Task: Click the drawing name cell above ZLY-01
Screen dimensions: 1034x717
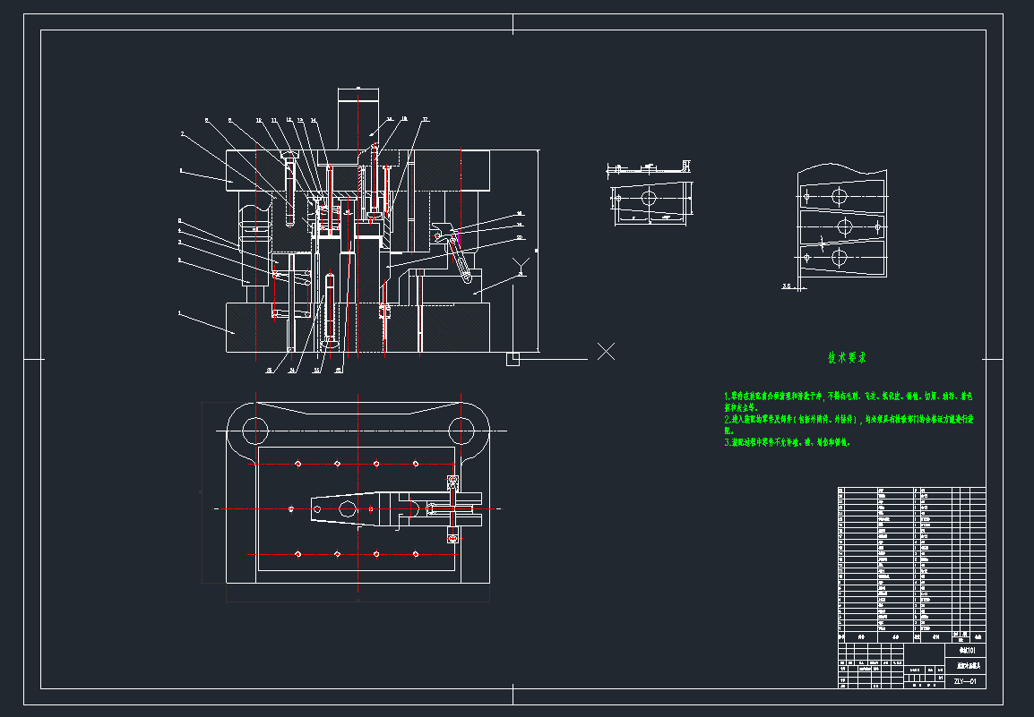Action: click(x=965, y=665)
